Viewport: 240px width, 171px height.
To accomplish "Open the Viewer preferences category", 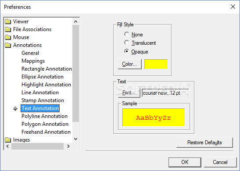I will tap(21, 21).
